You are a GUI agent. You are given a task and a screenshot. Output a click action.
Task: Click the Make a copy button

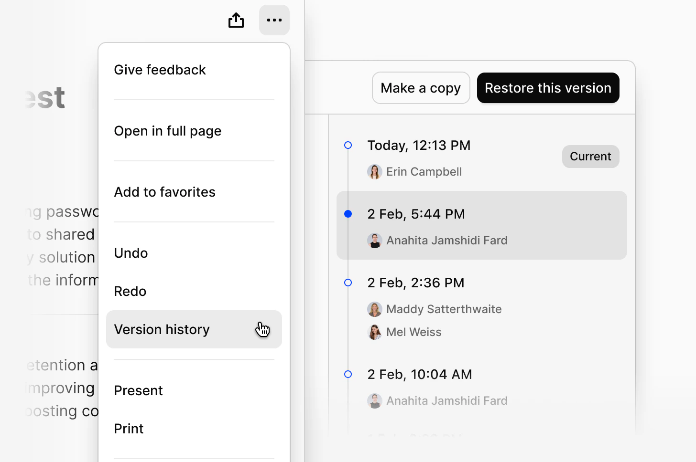pos(421,88)
